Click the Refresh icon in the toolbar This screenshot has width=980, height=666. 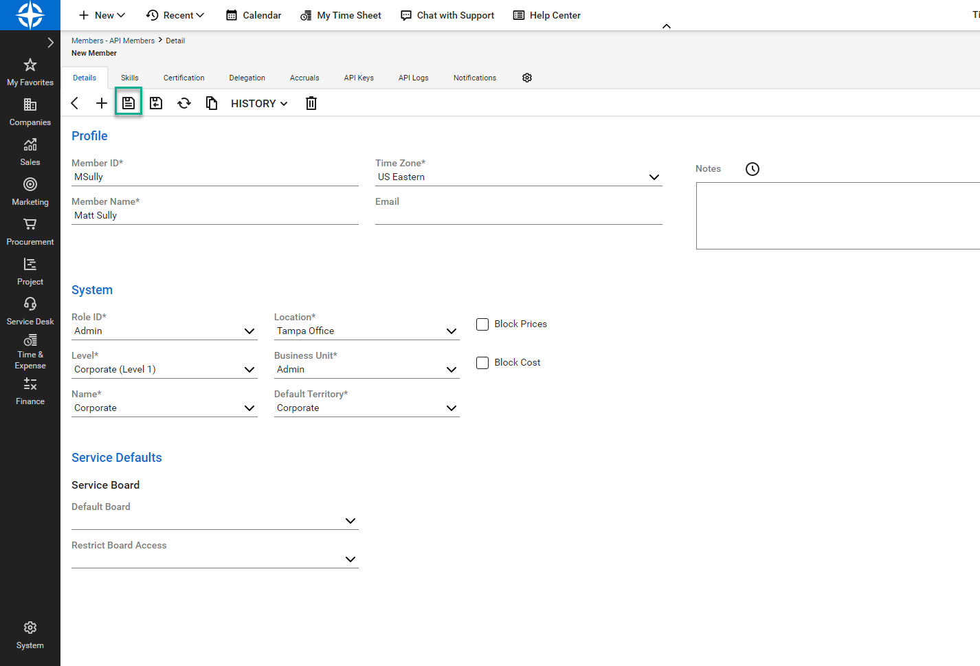[x=184, y=102]
